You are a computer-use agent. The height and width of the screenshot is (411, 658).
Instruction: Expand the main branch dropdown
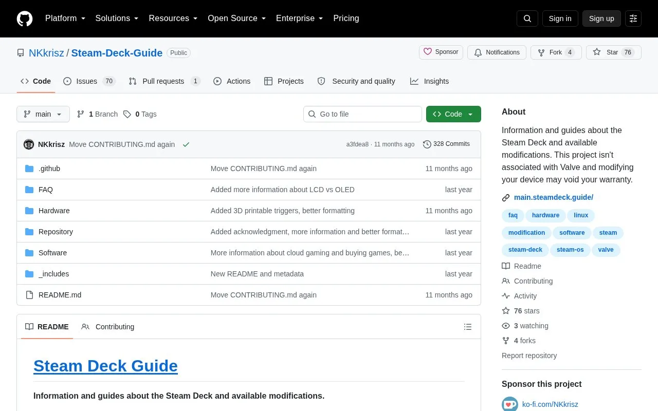point(43,114)
